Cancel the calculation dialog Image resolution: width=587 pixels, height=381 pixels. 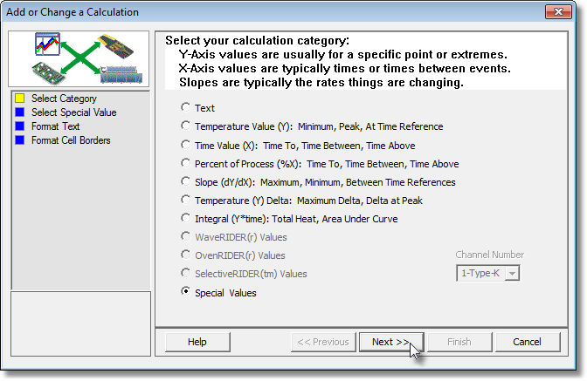[x=527, y=342]
